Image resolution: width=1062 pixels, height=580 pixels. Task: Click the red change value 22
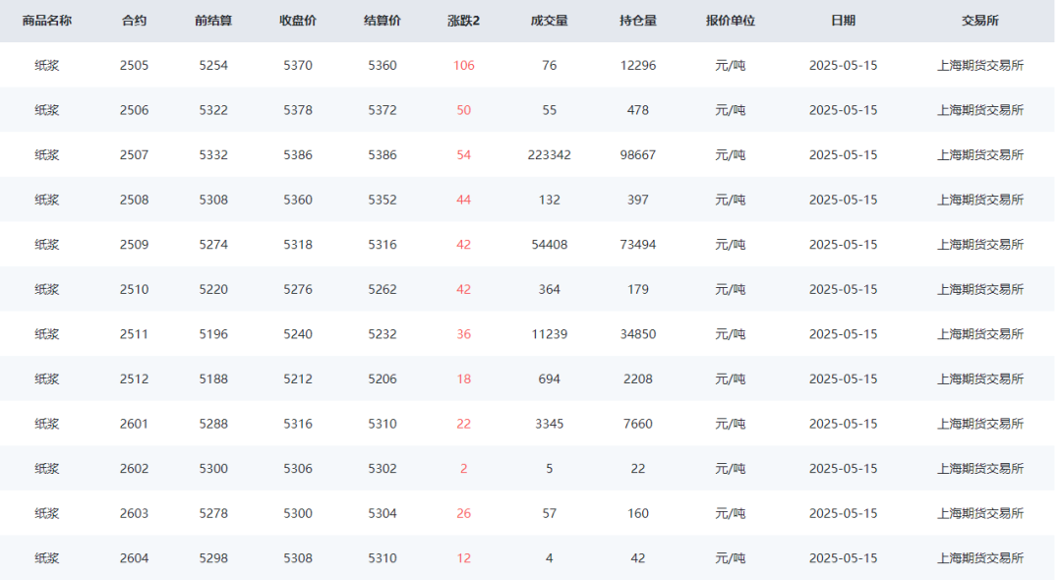click(x=463, y=424)
